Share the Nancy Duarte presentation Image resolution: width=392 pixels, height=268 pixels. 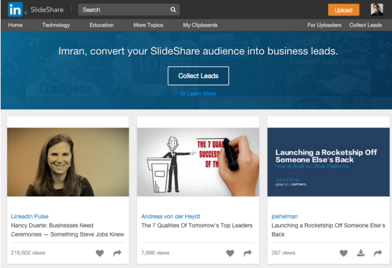tap(117, 253)
